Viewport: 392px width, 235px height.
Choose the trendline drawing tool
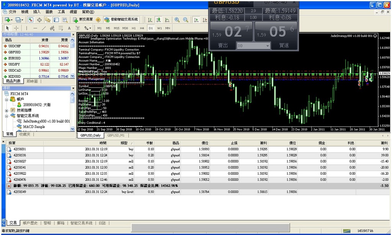coord(44,28)
